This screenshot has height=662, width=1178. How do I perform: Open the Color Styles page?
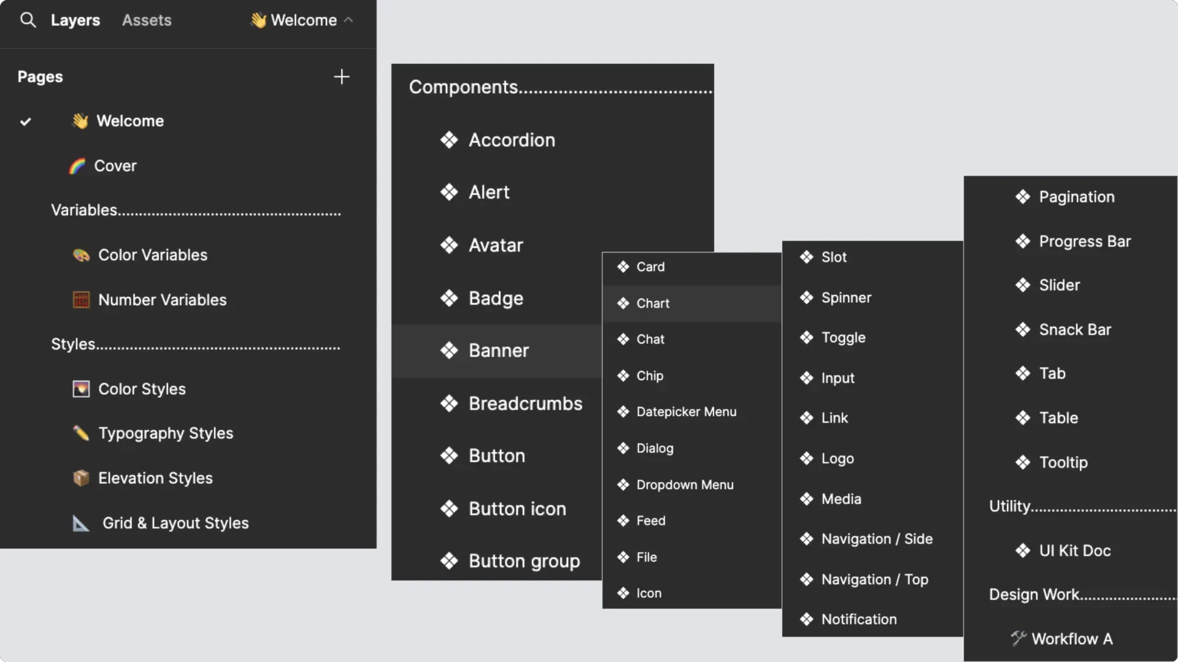pos(142,389)
